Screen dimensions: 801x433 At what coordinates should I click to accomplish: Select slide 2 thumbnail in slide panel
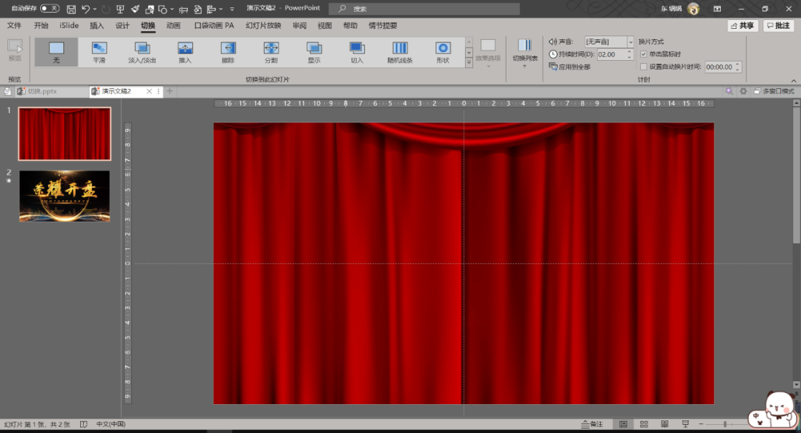65,196
